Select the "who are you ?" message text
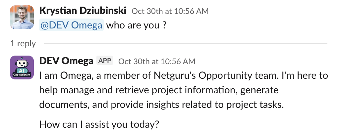Viewport: 338px width, 135px height. pyautogui.click(x=136, y=25)
